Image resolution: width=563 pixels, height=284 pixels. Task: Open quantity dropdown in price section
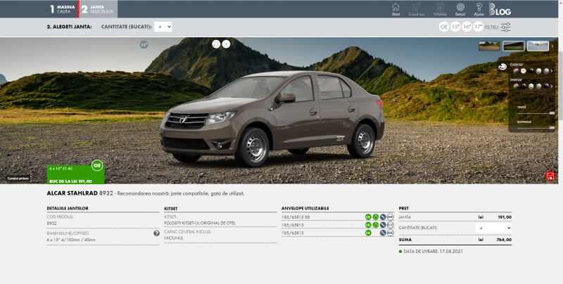(x=495, y=228)
